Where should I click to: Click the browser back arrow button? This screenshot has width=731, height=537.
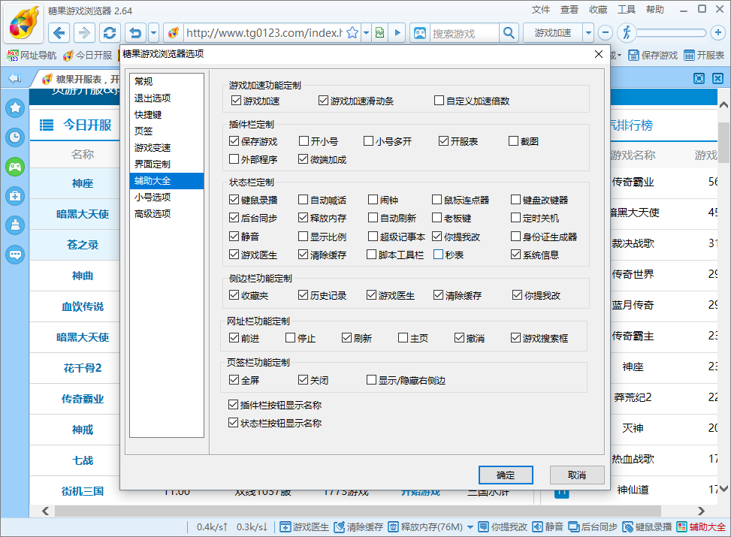pyautogui.click(x=59, y=32)
